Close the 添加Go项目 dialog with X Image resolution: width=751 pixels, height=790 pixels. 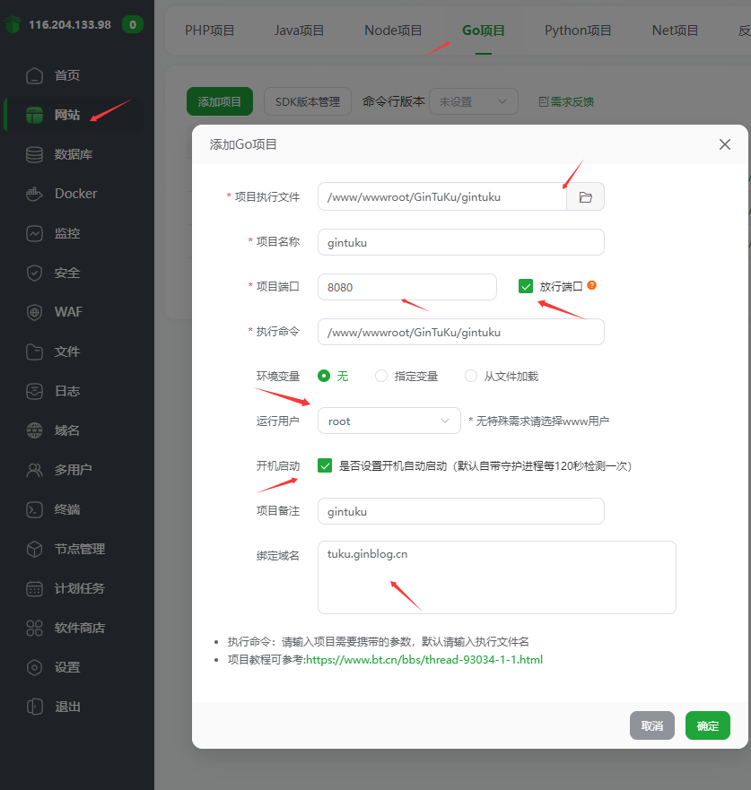coord(725,144)
